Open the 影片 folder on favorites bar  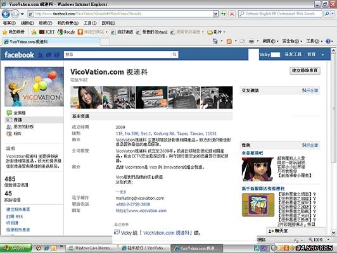pyautogui.click(x=216, y=32)
